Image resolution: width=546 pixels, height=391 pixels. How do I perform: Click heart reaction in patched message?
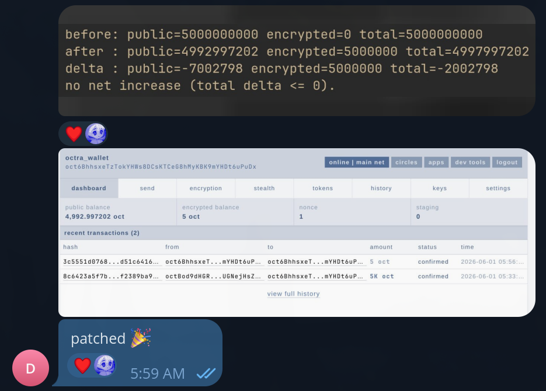tap(82, 365)
